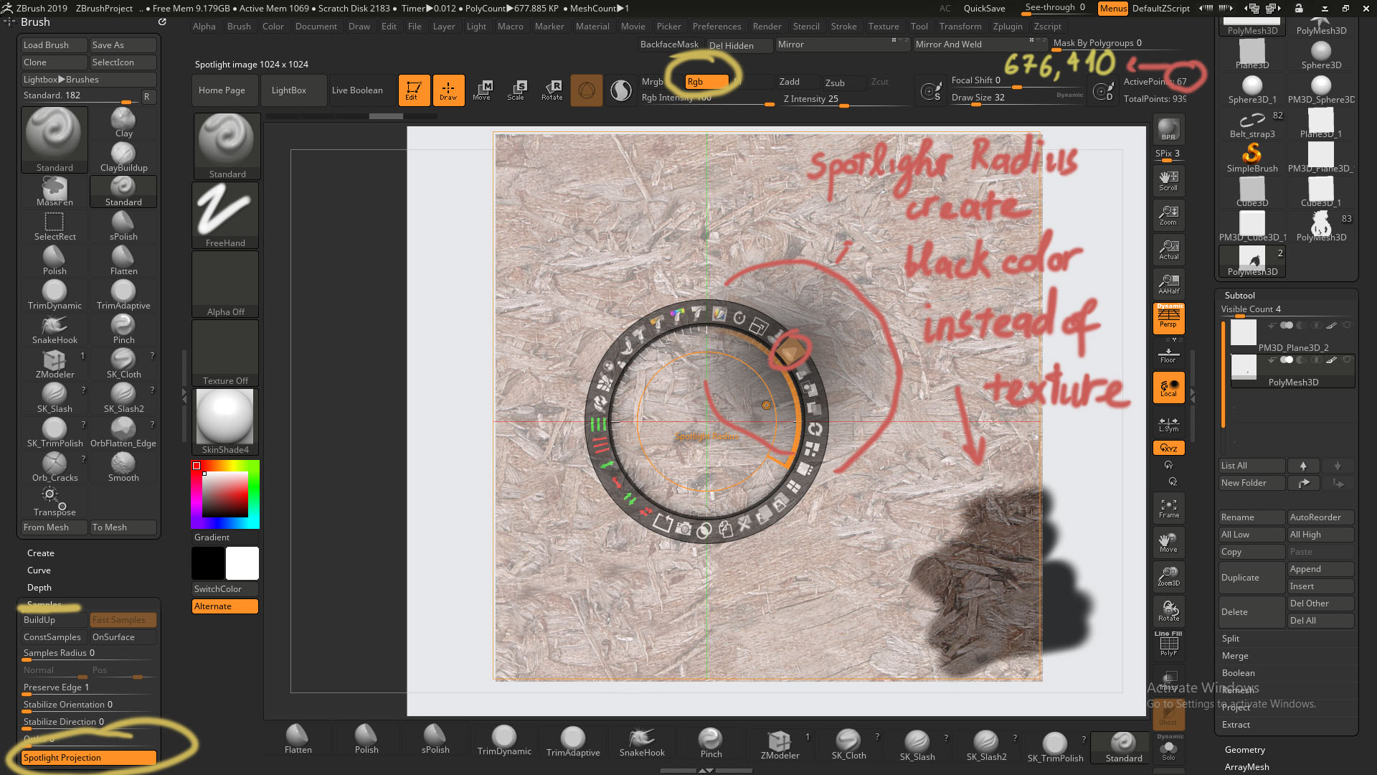Select the SelectRect brush
1377x775 pixels.
55,226
